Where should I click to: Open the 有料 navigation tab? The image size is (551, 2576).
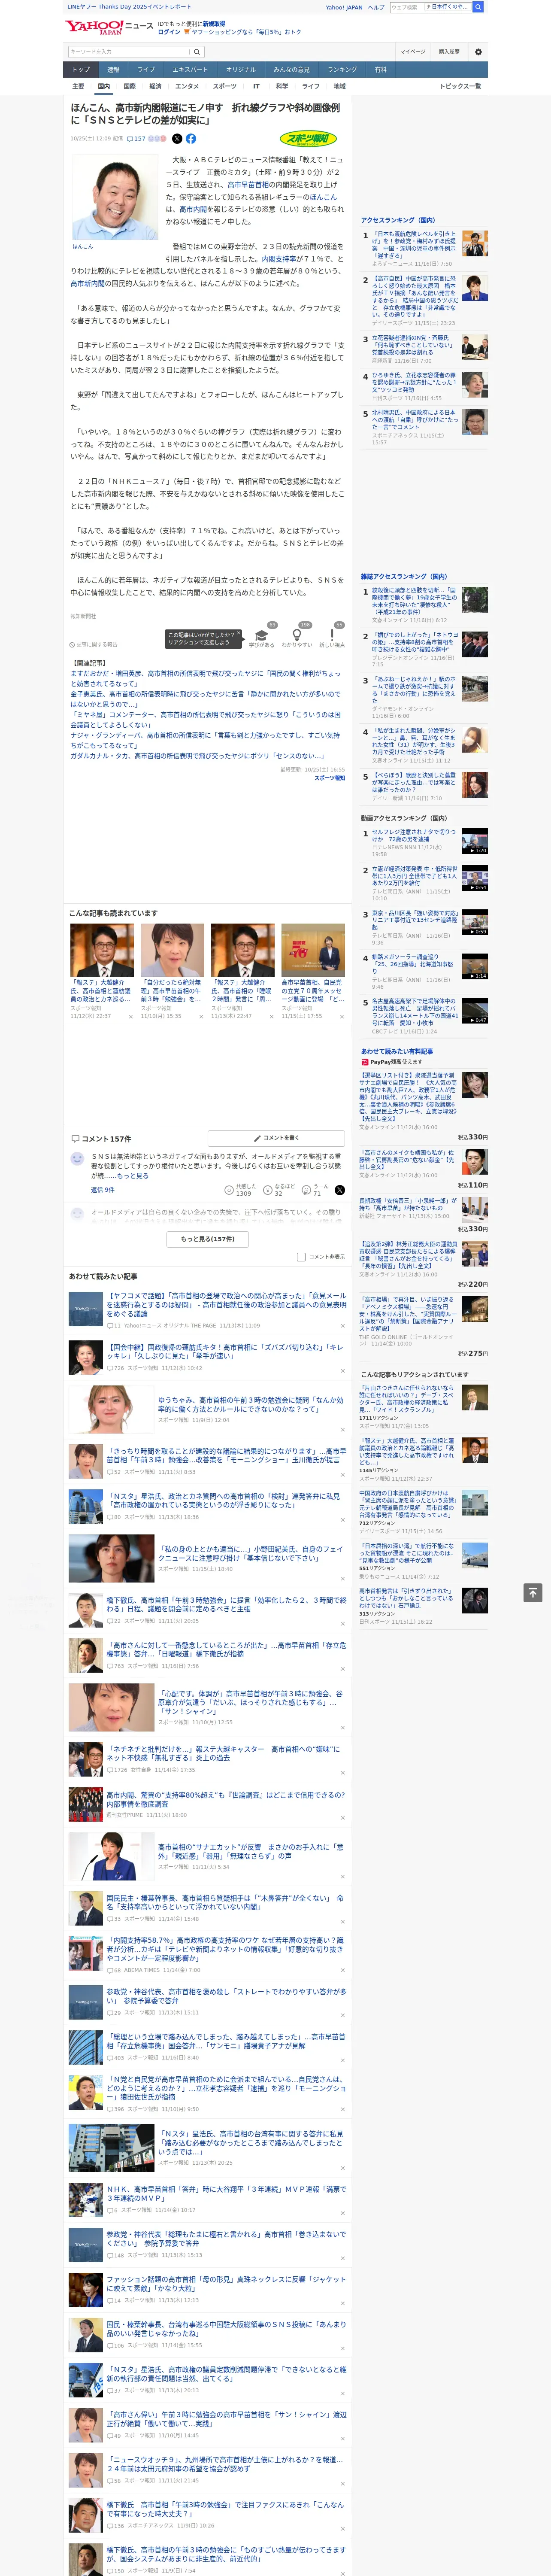click(380, 70)
